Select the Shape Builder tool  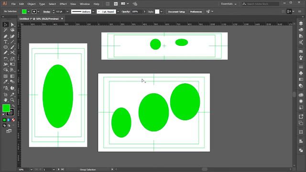coord(5,70)
